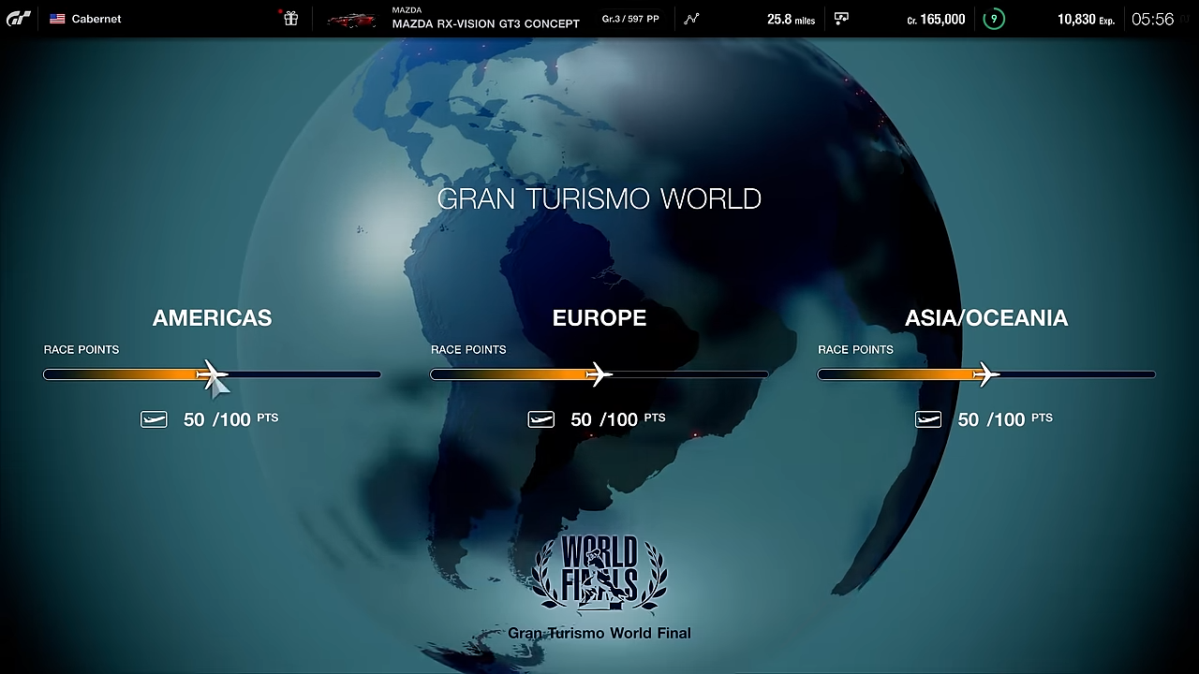Viewport: 1199px width, 674px height.
Task: Open the garage car-count icon
Action: [841, 19]
